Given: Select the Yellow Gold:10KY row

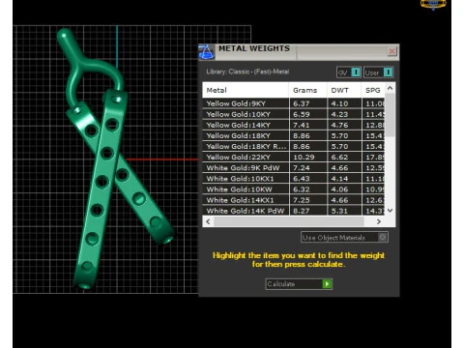Looking at the screenshot, I should (x=294, y=114).
